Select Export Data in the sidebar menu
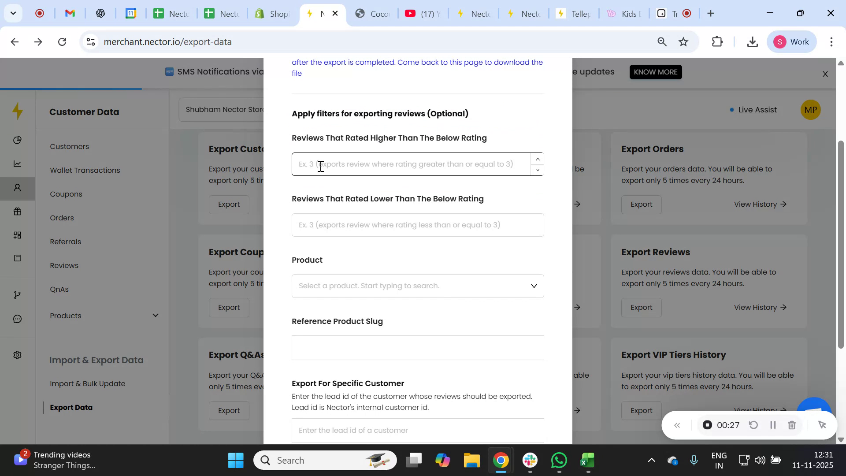The height and width of the screenshot is (476, 846). [x=71, y=407]
